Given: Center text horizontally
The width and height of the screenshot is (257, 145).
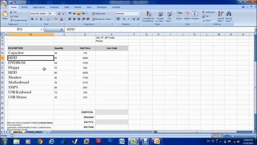Looking at the screenshot, I should click(74, 19).
